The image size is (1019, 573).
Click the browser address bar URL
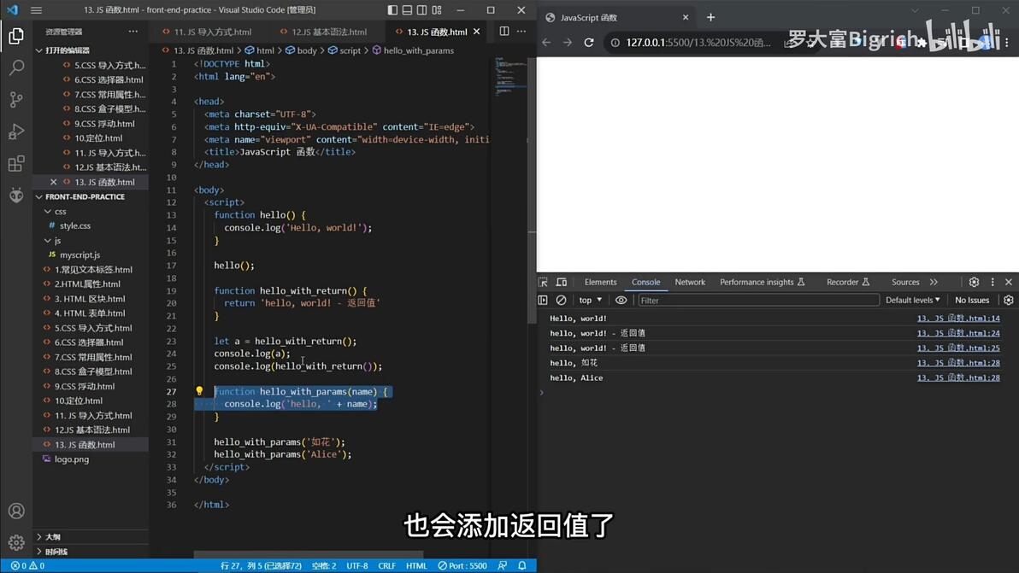coord(698,42)
